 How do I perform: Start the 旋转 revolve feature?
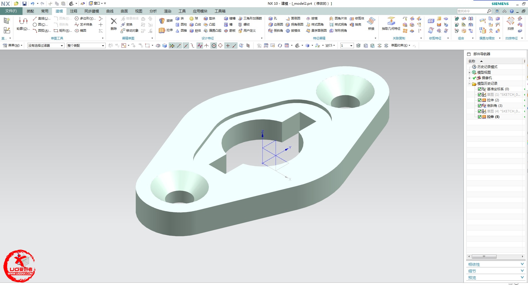[x=166, y=21]
